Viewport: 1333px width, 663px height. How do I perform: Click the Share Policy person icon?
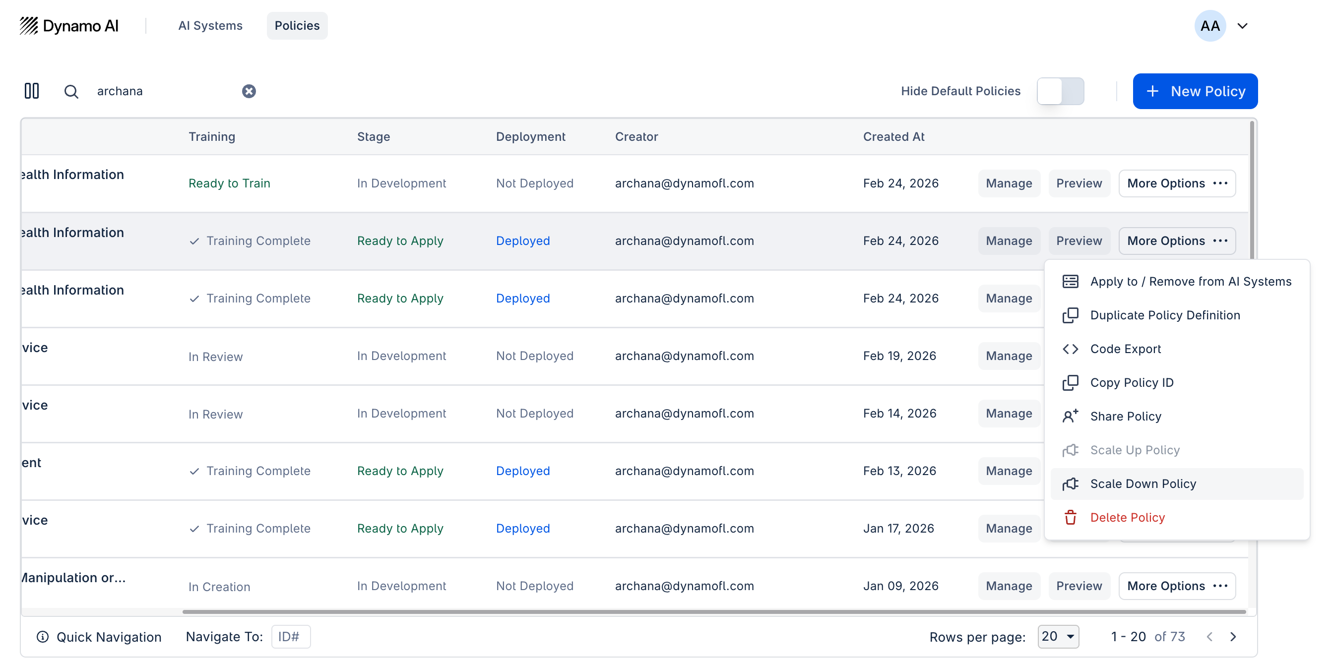[1070, 417]
